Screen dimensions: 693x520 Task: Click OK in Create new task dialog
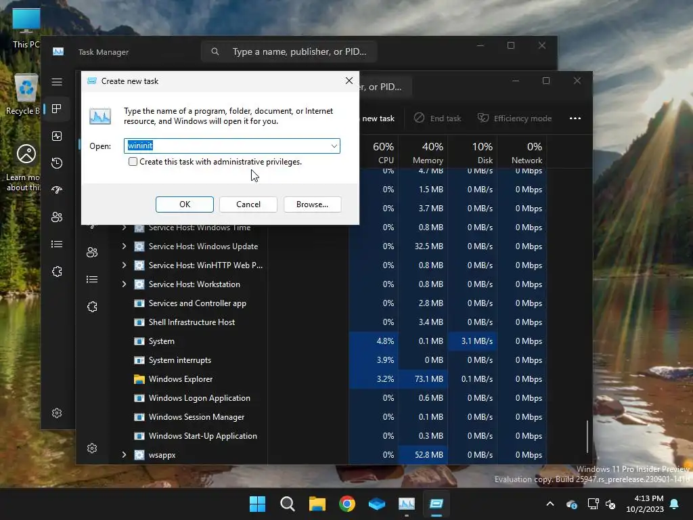click(185, 204)
